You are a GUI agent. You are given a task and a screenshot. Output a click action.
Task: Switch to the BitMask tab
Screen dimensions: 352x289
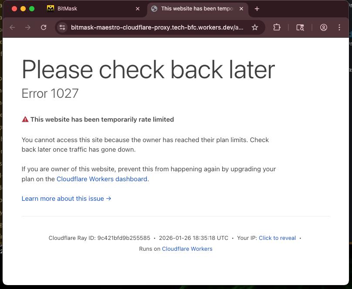(x=93, y=9)
